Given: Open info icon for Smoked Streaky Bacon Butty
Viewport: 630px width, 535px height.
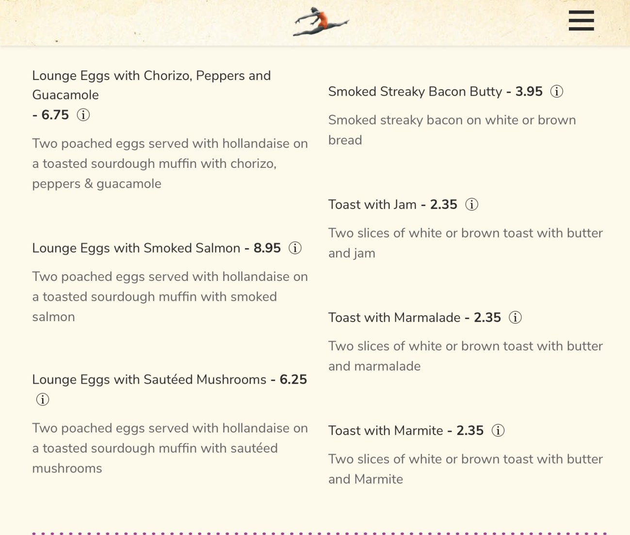Looking at the screenshot, I should coord(557,91).
